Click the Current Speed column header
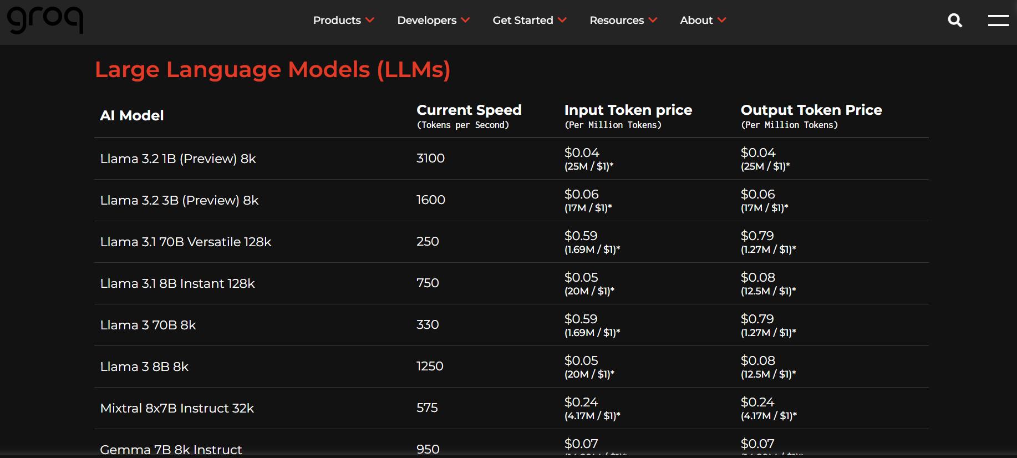 click(469, 110)
